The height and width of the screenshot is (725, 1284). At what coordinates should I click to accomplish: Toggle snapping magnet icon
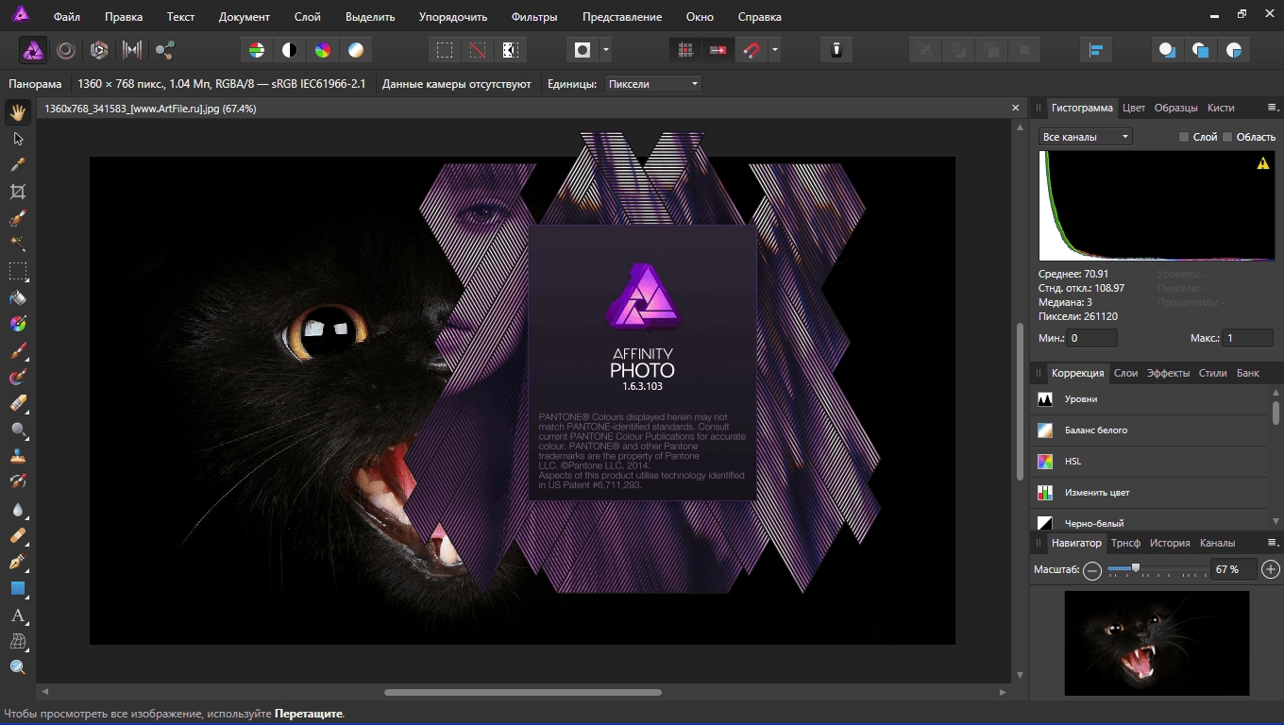[752, 50]
